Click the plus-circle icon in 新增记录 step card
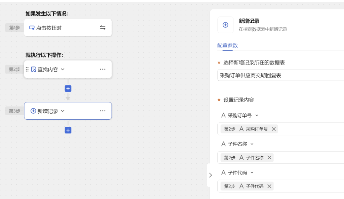The image size is (344, 199). (x=33, y=111)
